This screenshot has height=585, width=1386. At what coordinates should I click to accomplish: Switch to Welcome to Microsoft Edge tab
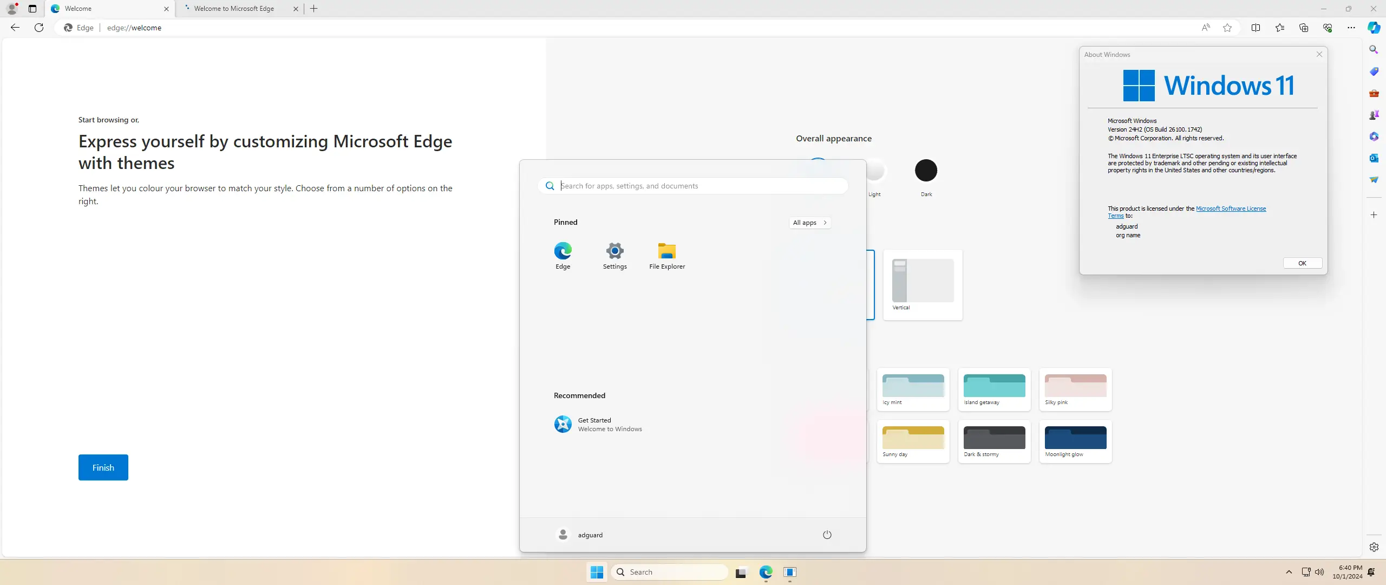point(234,9)
